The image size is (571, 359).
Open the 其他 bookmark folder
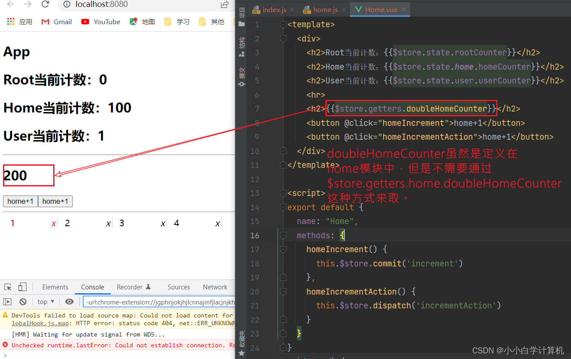pyautogui.click(x=212, y=22)
